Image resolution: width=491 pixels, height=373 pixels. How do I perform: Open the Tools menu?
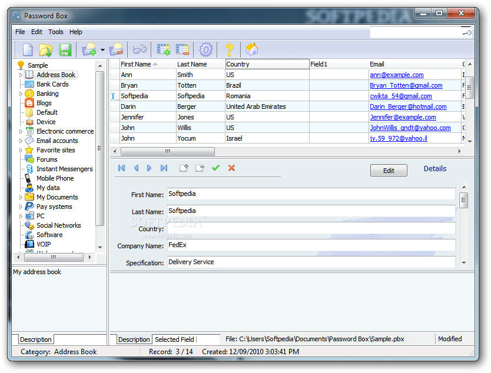[56, 32]
